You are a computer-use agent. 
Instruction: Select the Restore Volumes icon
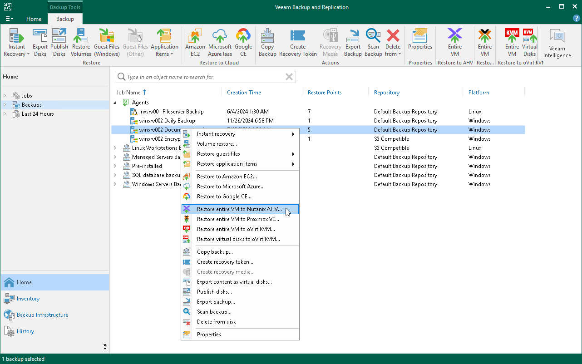click(x=81, y=41)
